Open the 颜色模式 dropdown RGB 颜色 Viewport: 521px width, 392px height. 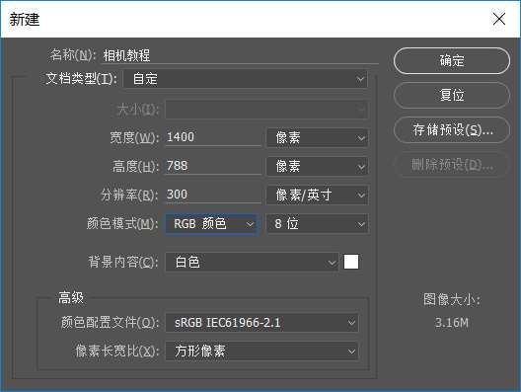(x=211, y=224)
